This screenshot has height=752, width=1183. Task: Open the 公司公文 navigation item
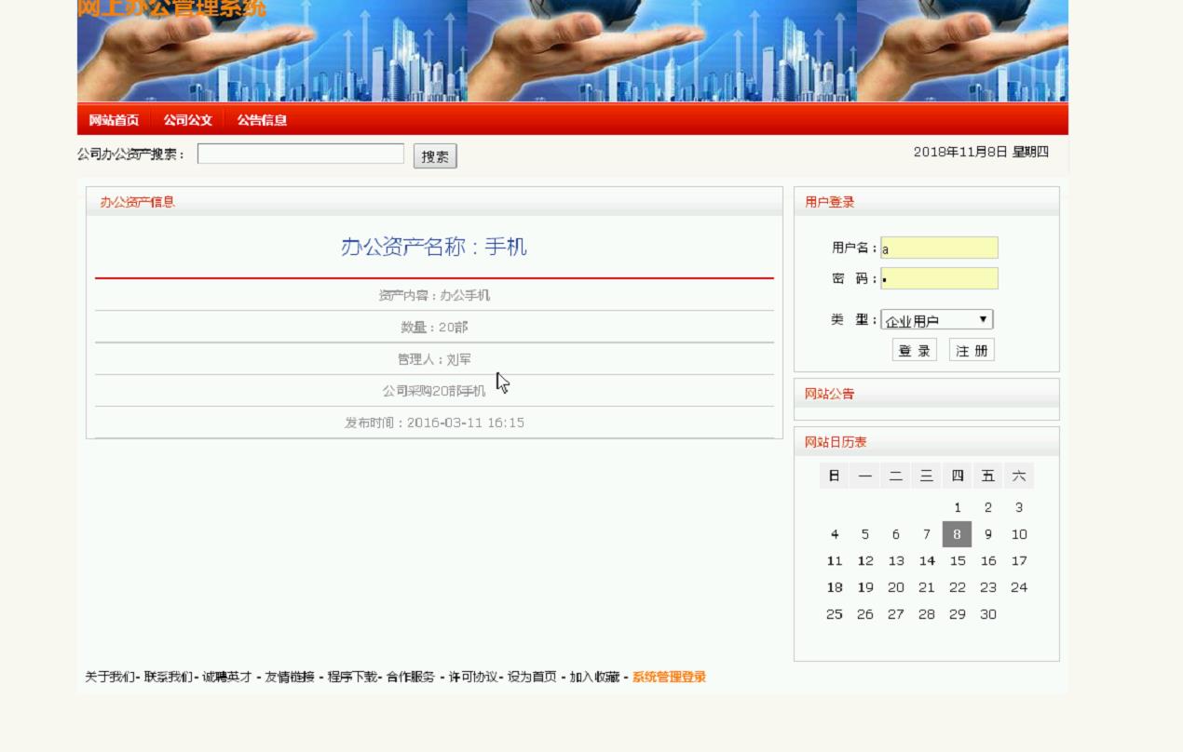pos(188,120)
